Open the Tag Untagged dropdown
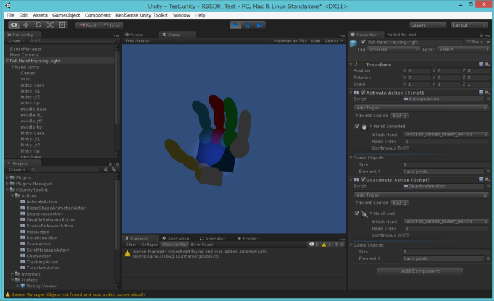 [393, 49]
